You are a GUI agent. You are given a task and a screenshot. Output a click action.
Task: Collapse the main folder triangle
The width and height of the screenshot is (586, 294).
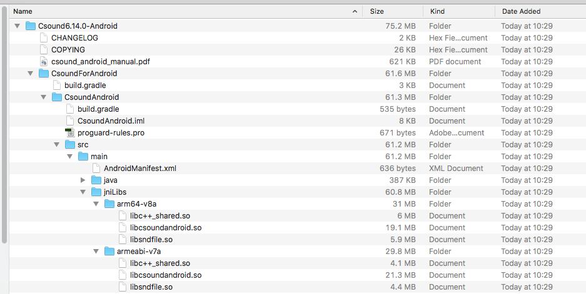69,157
